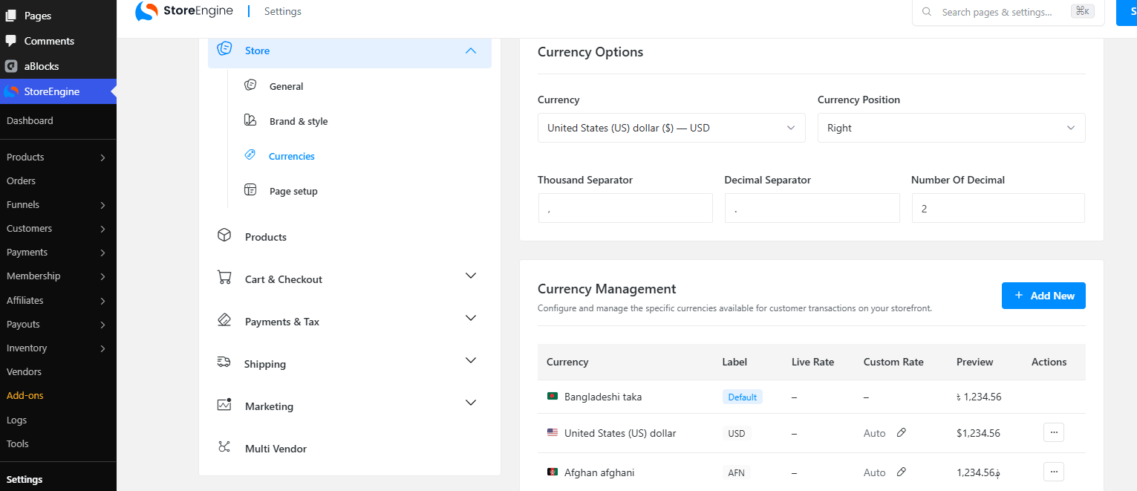This screenshot has height=491, width=1137.
Task: Click the aBlocks icon in sidebar
Action: (10, 66)
